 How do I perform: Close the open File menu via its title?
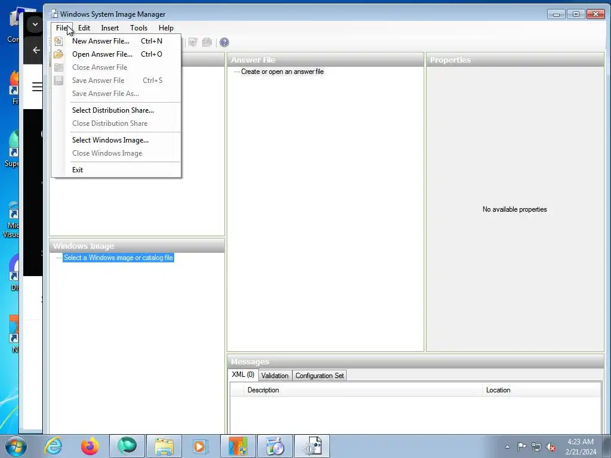(61, 28)
